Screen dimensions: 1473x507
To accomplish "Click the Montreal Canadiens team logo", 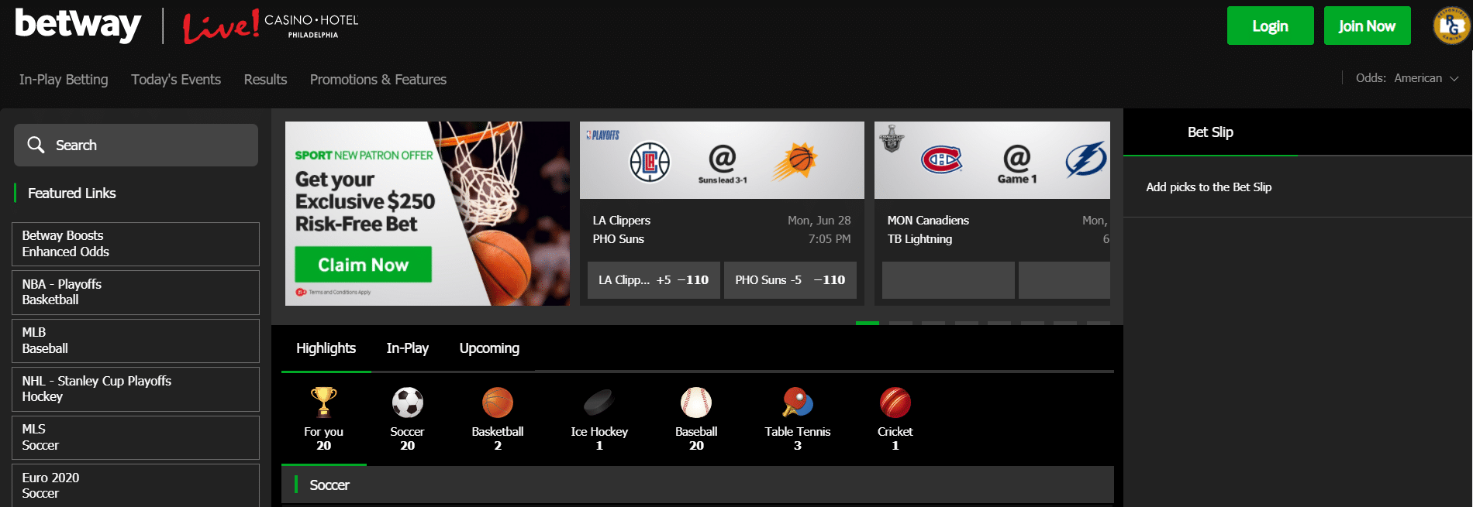I will (x=941, y=160).
